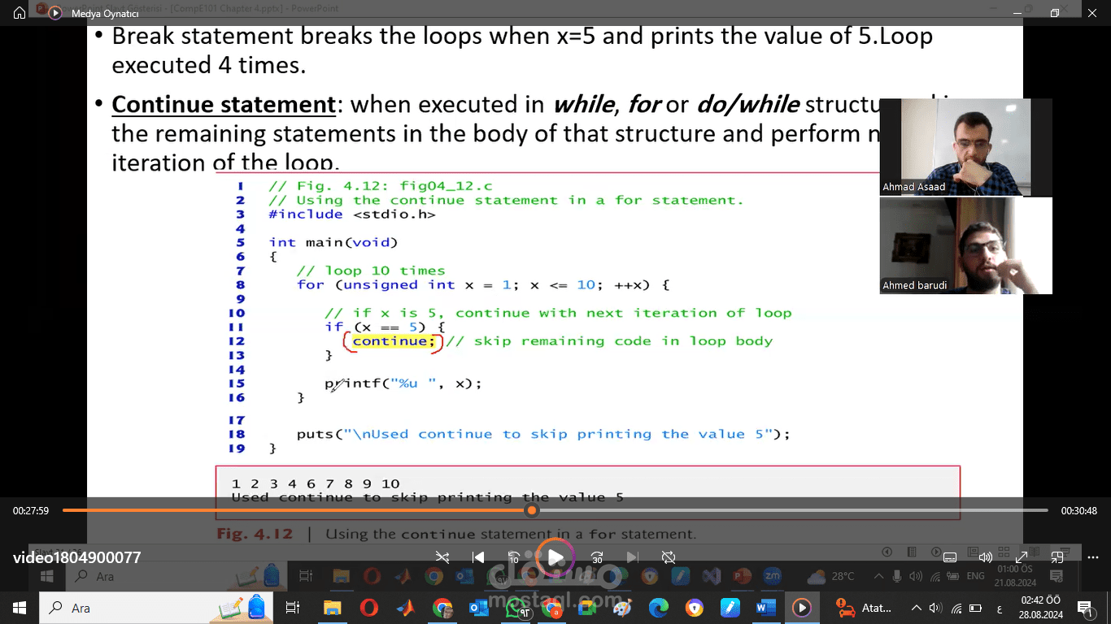Image resolution: width=1111 pixels, height=624 pixels.
Task: Click the total duration 00:30:48
Action: tap(1078, 511)
